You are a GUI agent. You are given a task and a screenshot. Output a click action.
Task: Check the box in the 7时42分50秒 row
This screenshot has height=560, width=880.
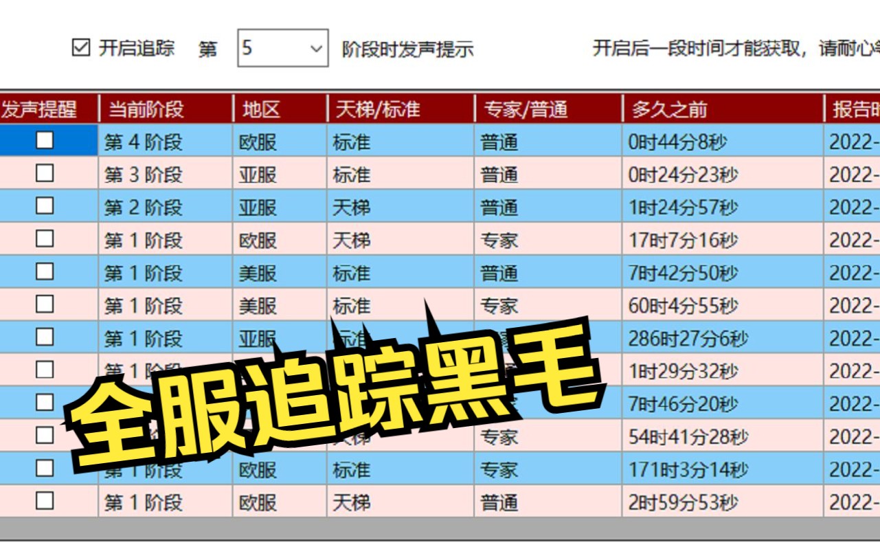pyautogui.click(x=45, y=271)
